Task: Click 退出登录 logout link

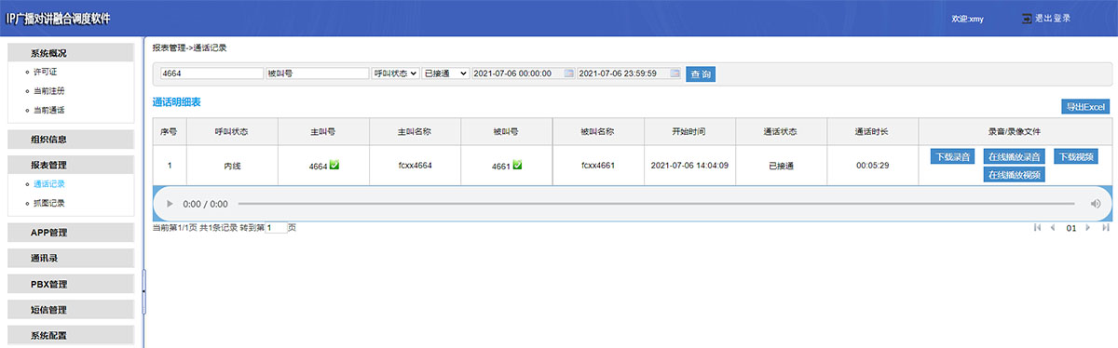Action: [x=1053, y=18]
